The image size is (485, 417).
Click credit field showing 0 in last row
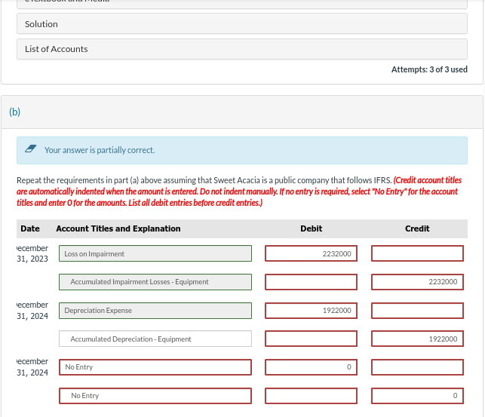click(x=417, y=396)
